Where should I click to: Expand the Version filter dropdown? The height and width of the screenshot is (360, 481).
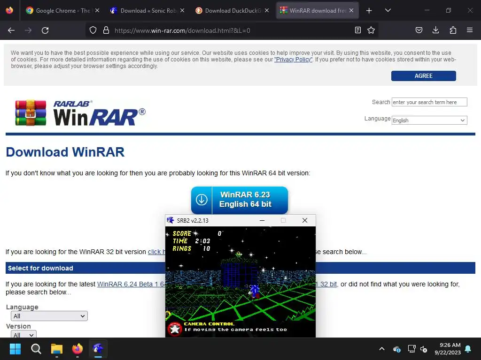(x=23, y=334)
